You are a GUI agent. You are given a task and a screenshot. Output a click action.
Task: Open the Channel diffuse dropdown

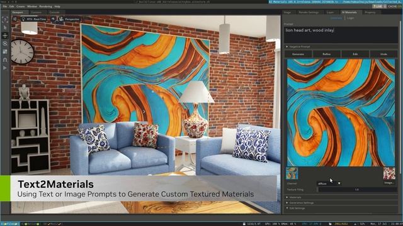(329, 183)
